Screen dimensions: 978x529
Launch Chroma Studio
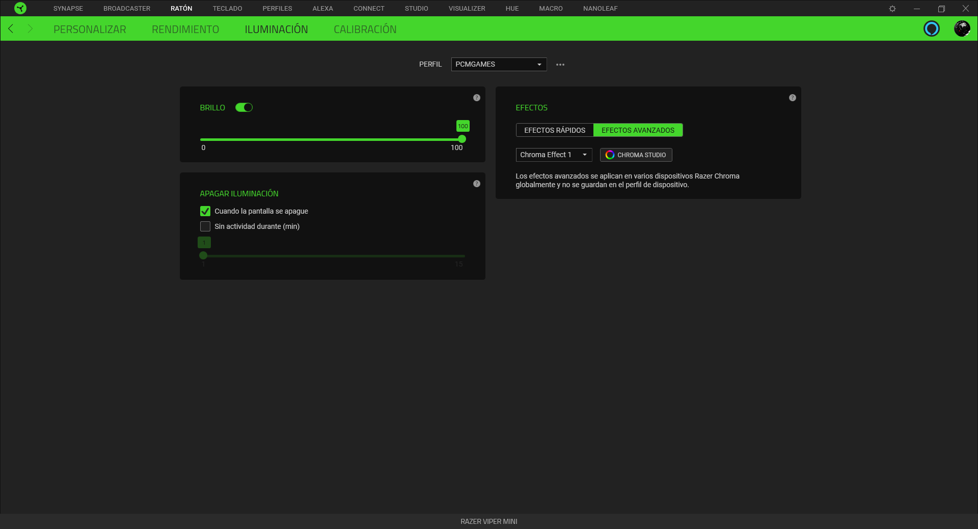tap(636, 155)
